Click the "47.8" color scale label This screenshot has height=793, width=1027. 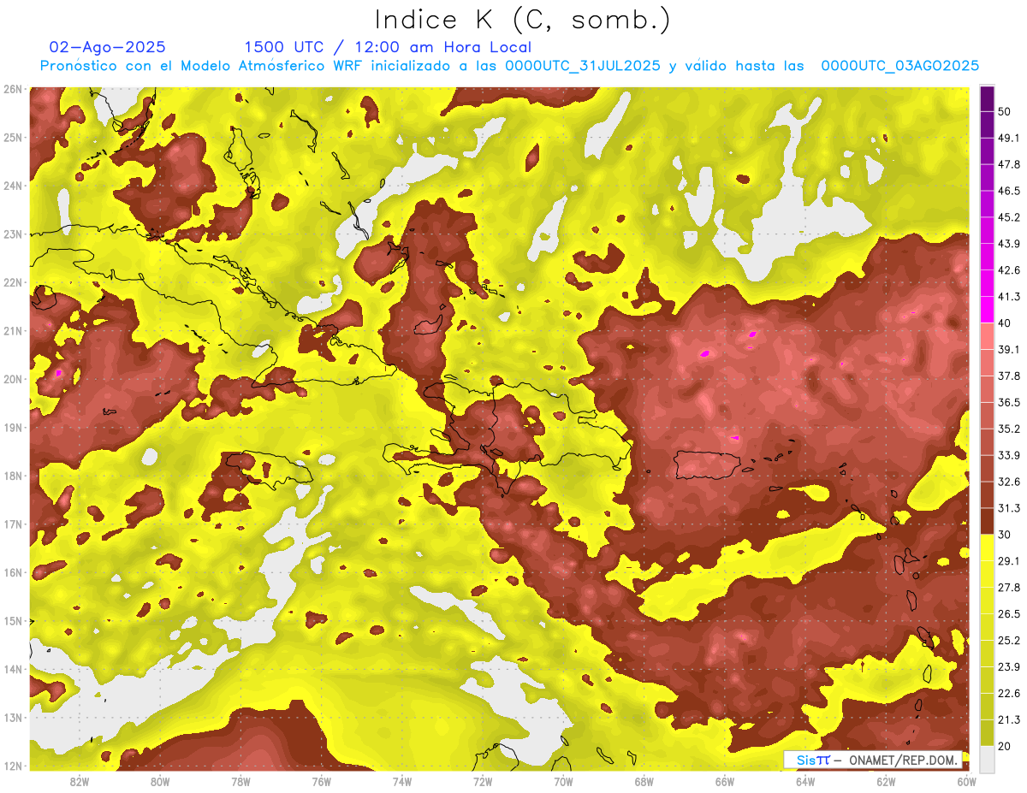pos(1009,164)
